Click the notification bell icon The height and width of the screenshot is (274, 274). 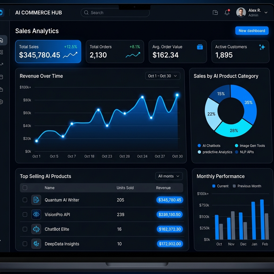pos(227,12)
